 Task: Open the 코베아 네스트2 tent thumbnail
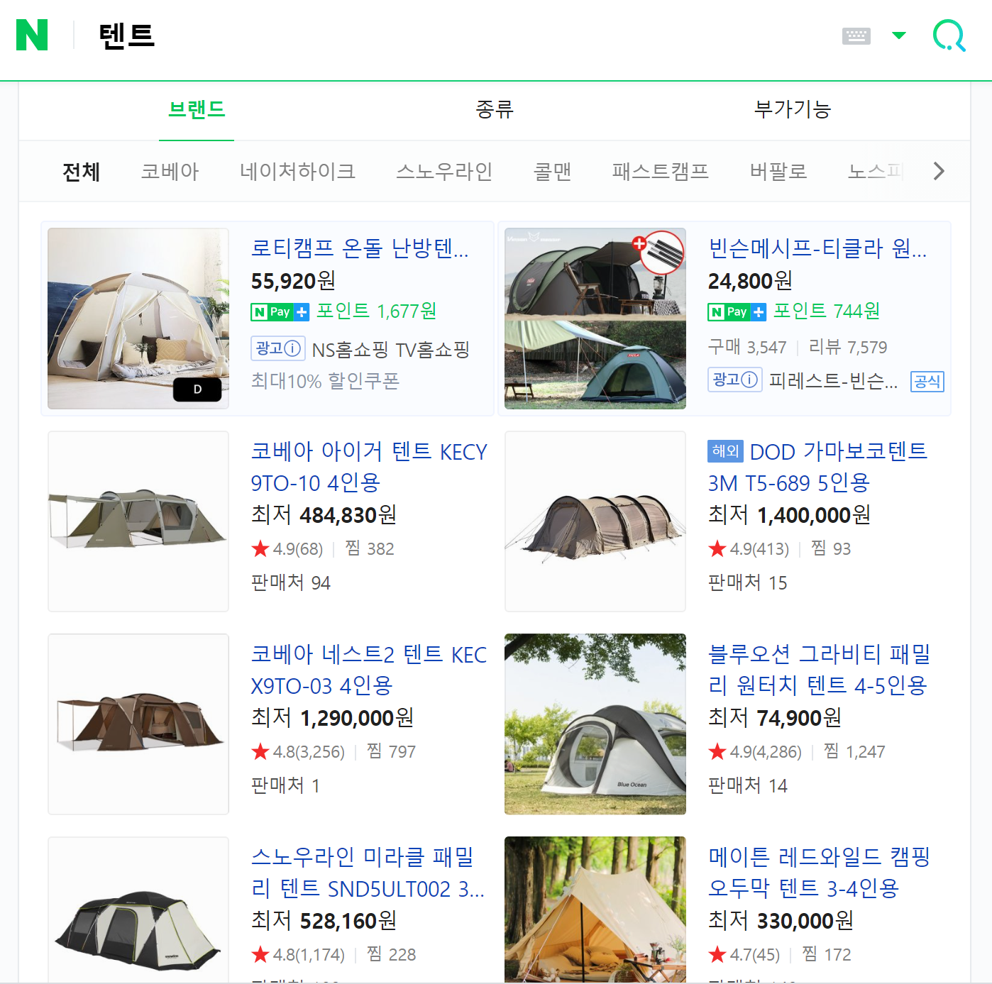(x=138, y=724)
